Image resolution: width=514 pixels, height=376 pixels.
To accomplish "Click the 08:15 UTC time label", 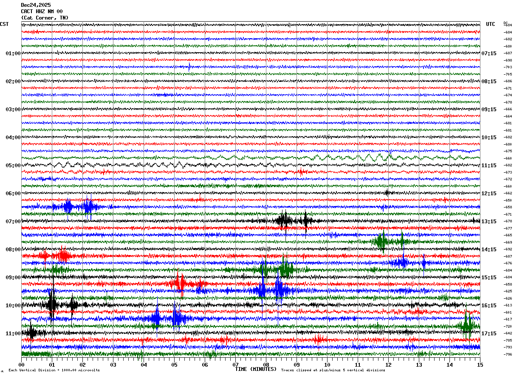I will click(x=489, y=81).
